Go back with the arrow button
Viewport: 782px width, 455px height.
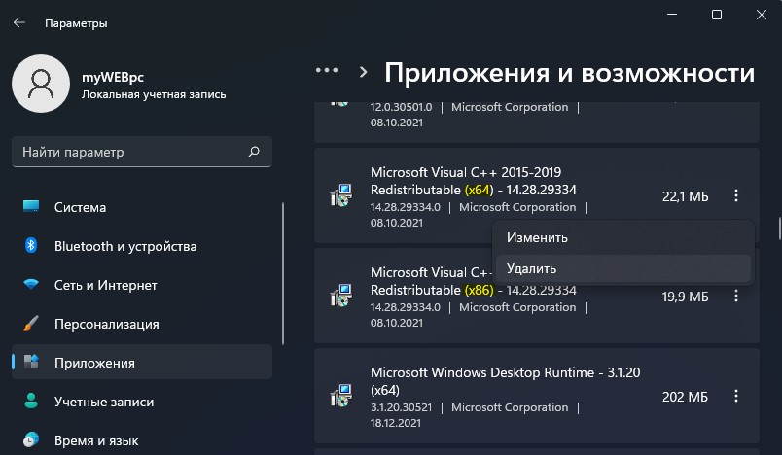(18, 22)
